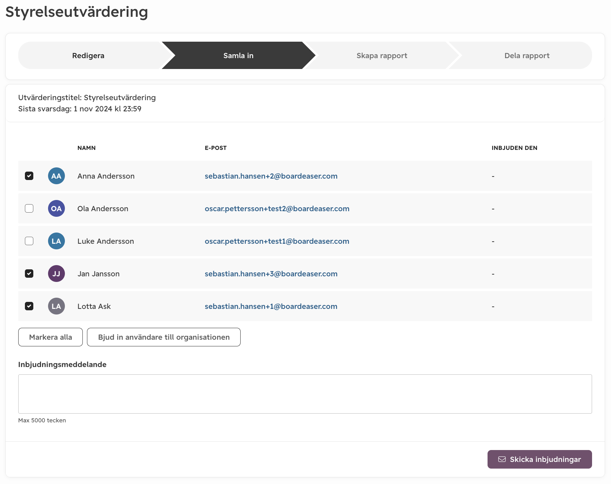This screenshot has height=484, width=611.
Task: Open email oscar.pettersson+test1@boardeaser.com
Action: point(277,241)
